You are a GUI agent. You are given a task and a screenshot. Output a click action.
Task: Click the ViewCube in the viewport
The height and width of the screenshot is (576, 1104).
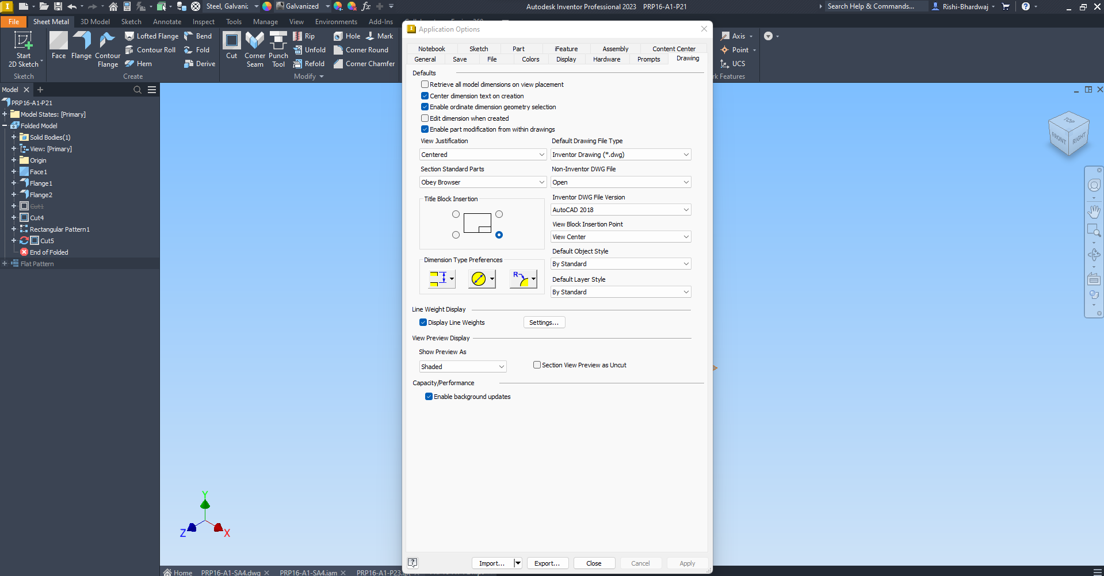(x=1069, y=133)
